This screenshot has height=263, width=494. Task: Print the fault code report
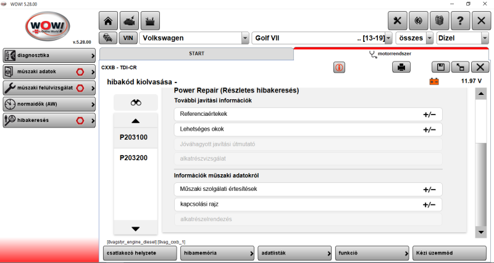(x=401, y=67)
